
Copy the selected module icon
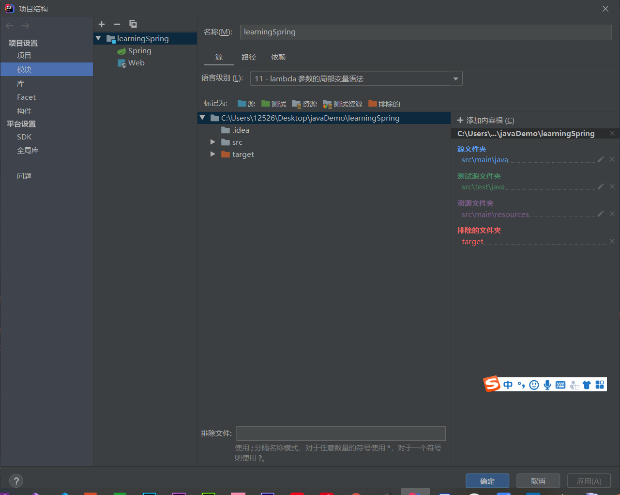(133, 24)
